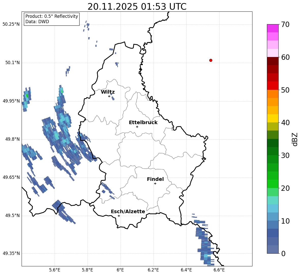Screen dimensions: 301x275
Task: Click the magenta top colorbar swatch
Action: [x=273, y=28]
